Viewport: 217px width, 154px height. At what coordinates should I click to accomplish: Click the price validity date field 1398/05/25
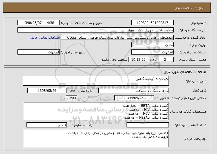tap(134, 98)
